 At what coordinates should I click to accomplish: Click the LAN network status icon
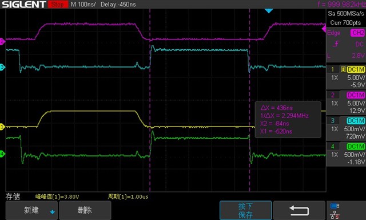coord(335,215)
